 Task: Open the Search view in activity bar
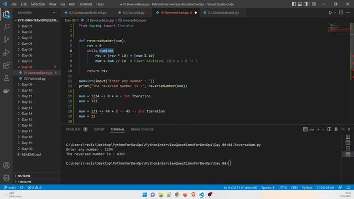(6, 27)
